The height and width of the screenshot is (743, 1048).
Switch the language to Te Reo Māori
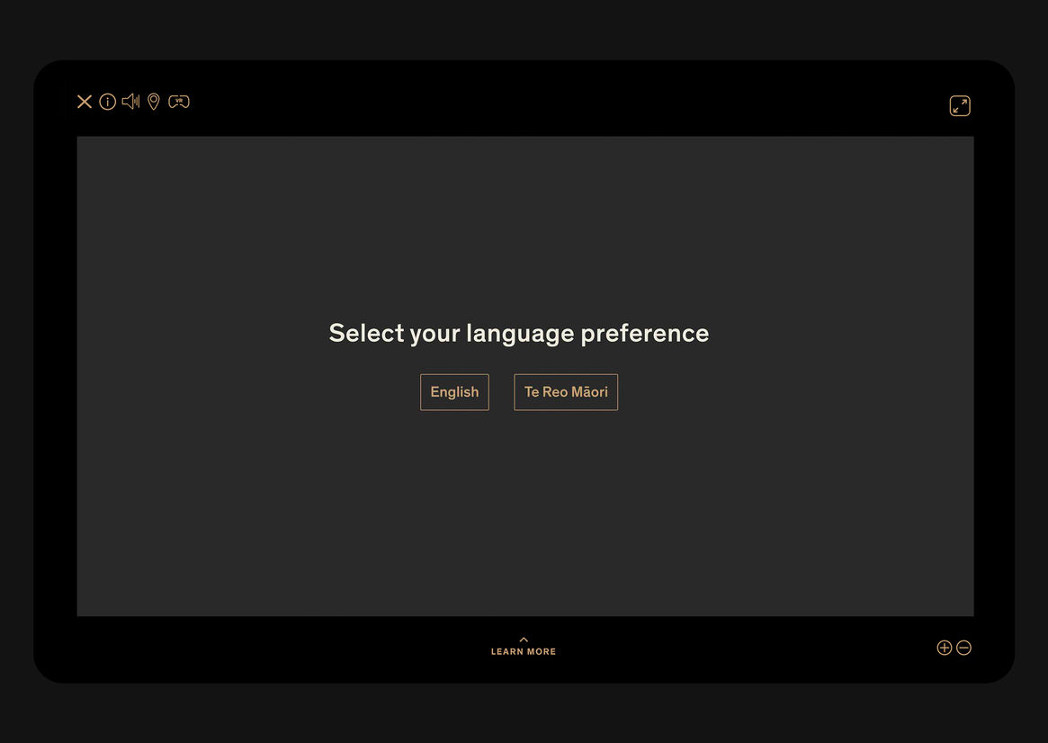point(566,392)
